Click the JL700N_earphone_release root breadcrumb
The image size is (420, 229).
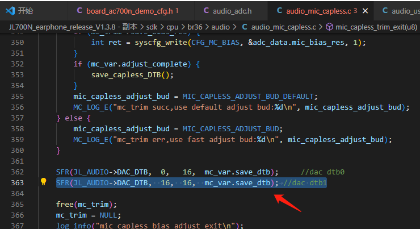point(73,27)
